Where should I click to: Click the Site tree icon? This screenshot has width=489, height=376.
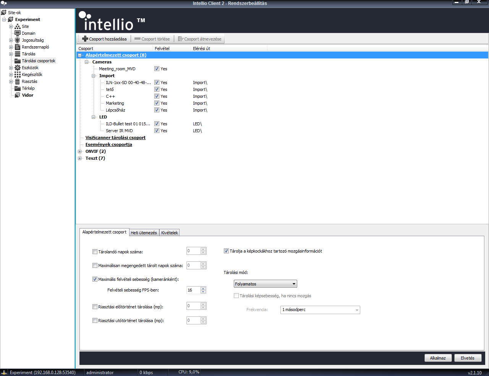point(18,26)
